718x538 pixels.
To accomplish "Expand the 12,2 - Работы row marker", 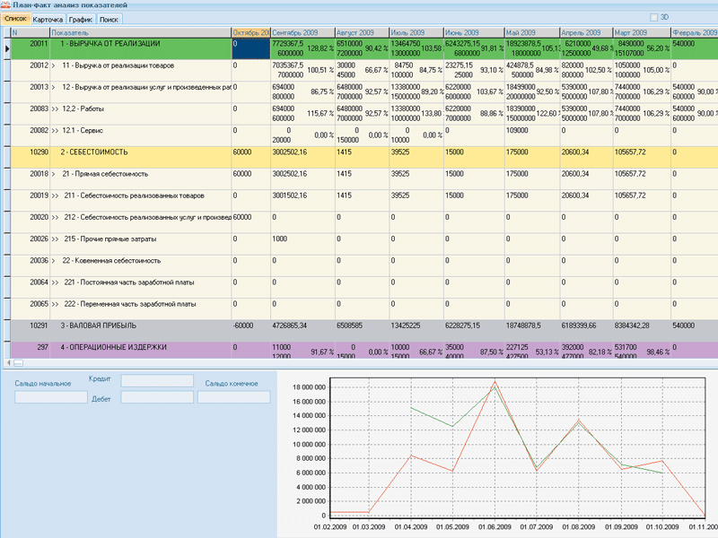I will [x=56, y=108].
